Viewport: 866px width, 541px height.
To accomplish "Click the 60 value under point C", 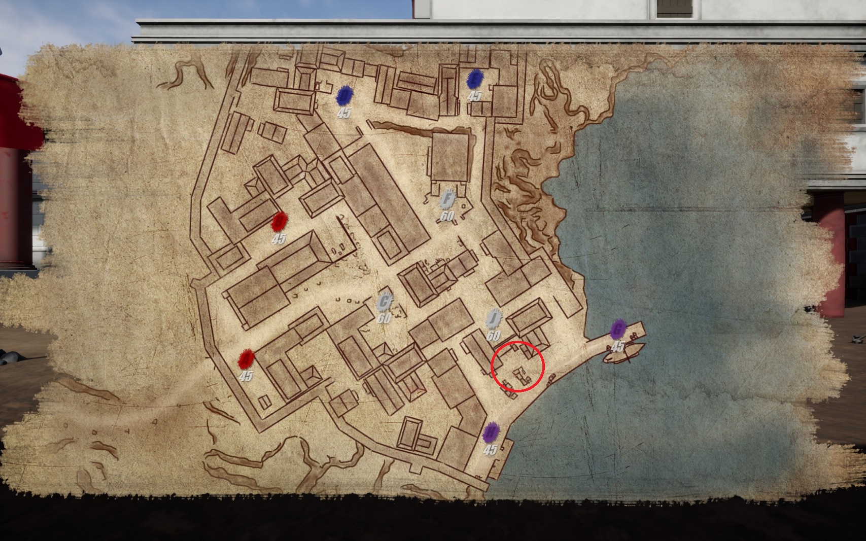I will click(x=384, y=319).
